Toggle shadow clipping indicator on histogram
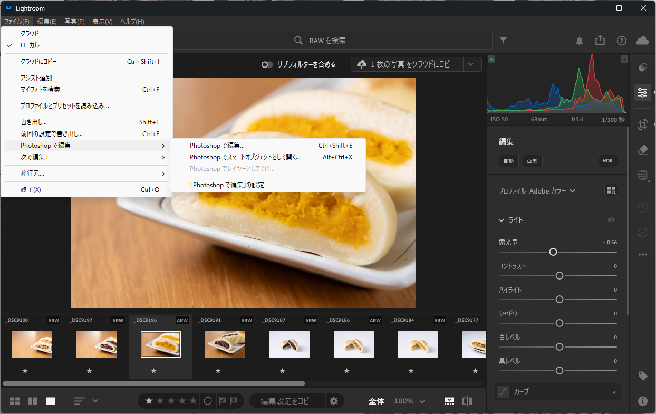This screenshot has height=414, width=656. click(491, 59)
